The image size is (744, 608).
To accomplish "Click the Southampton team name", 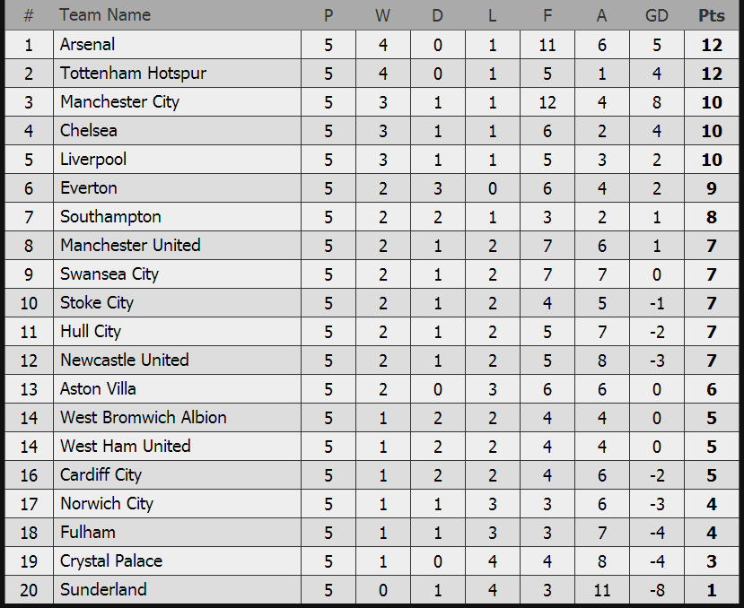I will tap(111, 217).
